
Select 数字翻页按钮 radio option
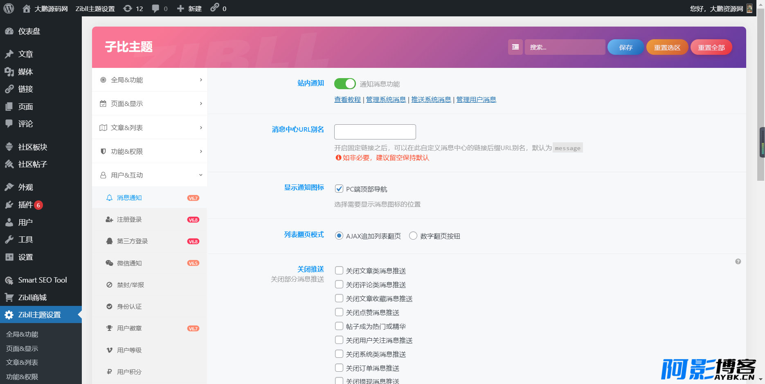tap(413, 236)
